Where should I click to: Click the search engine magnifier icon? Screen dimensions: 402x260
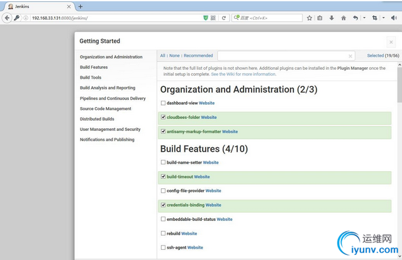(237, 18)
